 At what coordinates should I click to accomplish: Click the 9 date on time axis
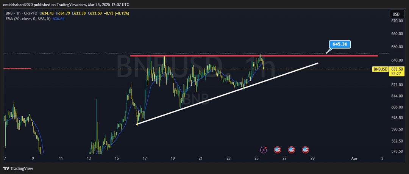click(33, 158)
